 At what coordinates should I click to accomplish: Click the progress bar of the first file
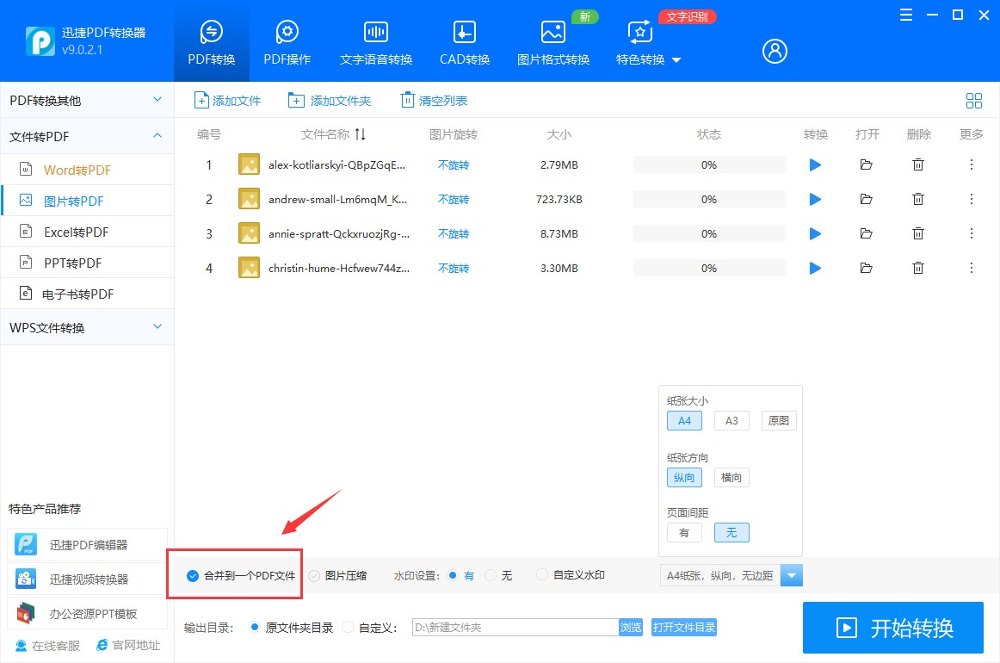click(x=708, y=164)
